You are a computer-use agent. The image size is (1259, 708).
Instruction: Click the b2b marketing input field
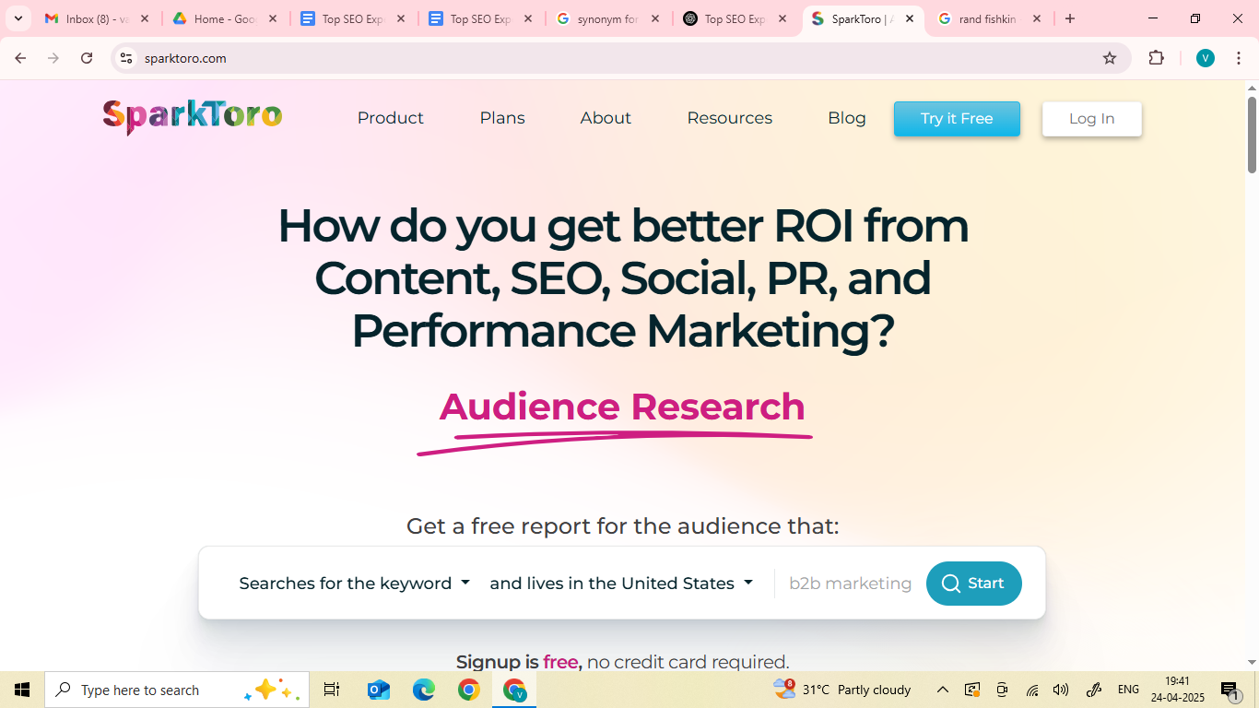pyautogui.click(x=850, y=584)
